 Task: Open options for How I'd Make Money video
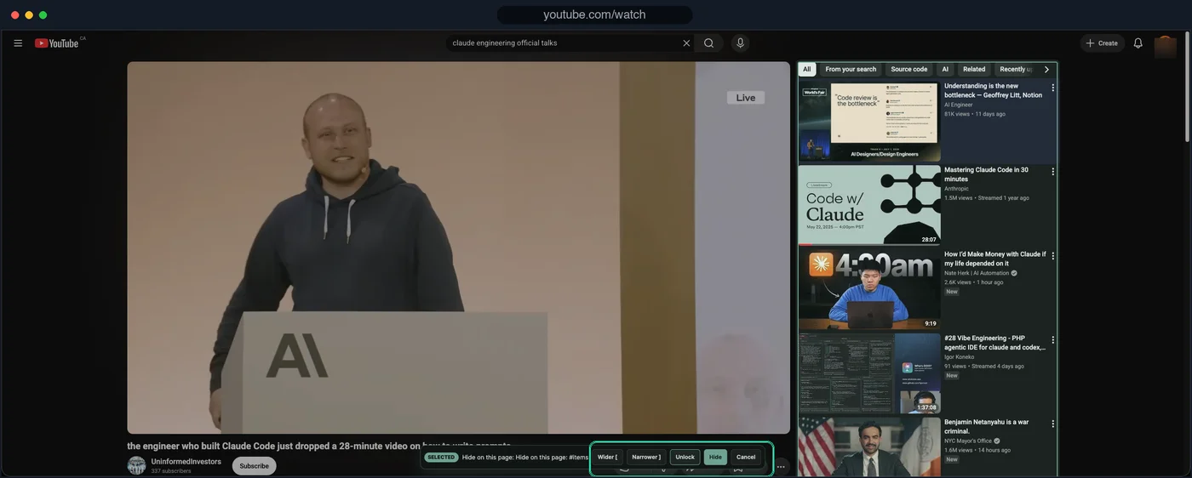tap(1052, 256)
